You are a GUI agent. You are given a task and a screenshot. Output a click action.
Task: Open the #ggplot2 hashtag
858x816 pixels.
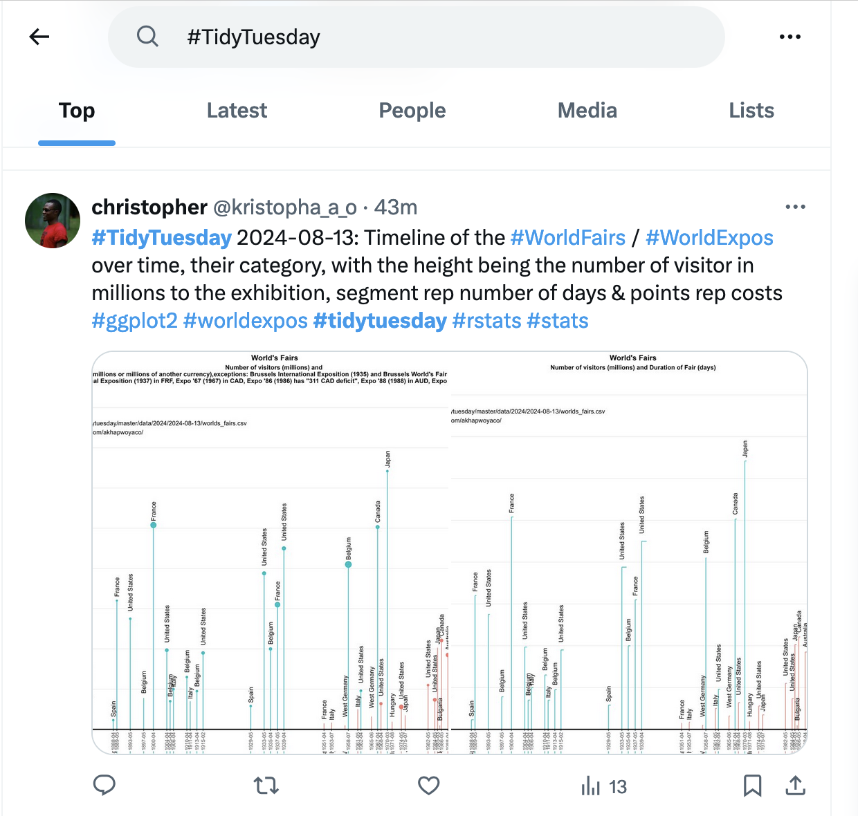coord(135,321)
